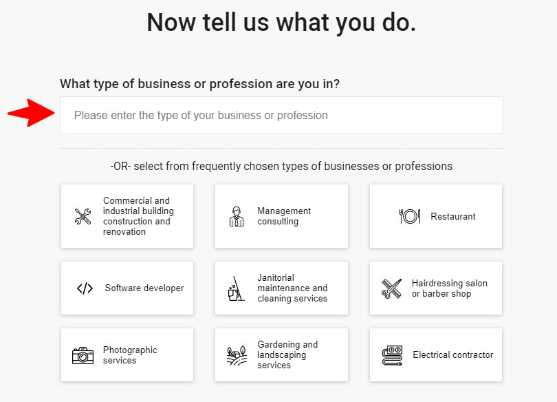This screenshot has width=557, height=402.
Task: Click the red arrow pointing to the input
Action: [x=31, y=113]
